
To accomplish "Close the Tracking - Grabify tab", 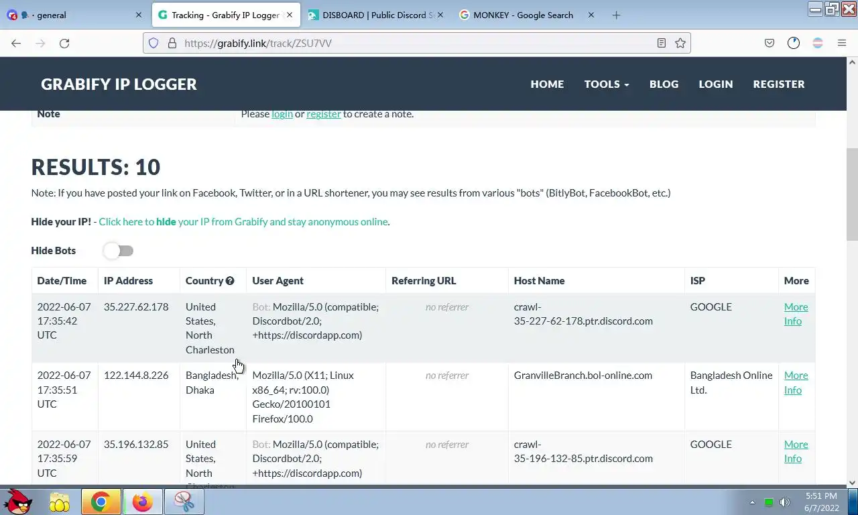I will (290, 15).
